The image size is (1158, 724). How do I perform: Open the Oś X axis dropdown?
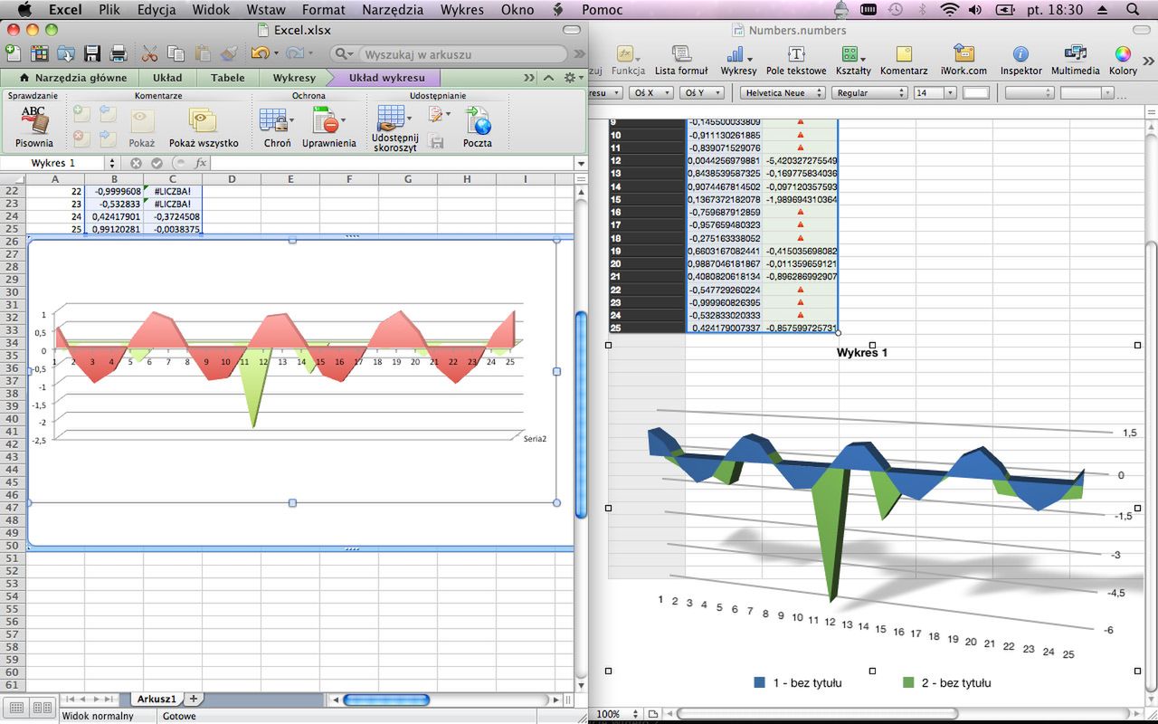tap(650, 92)
